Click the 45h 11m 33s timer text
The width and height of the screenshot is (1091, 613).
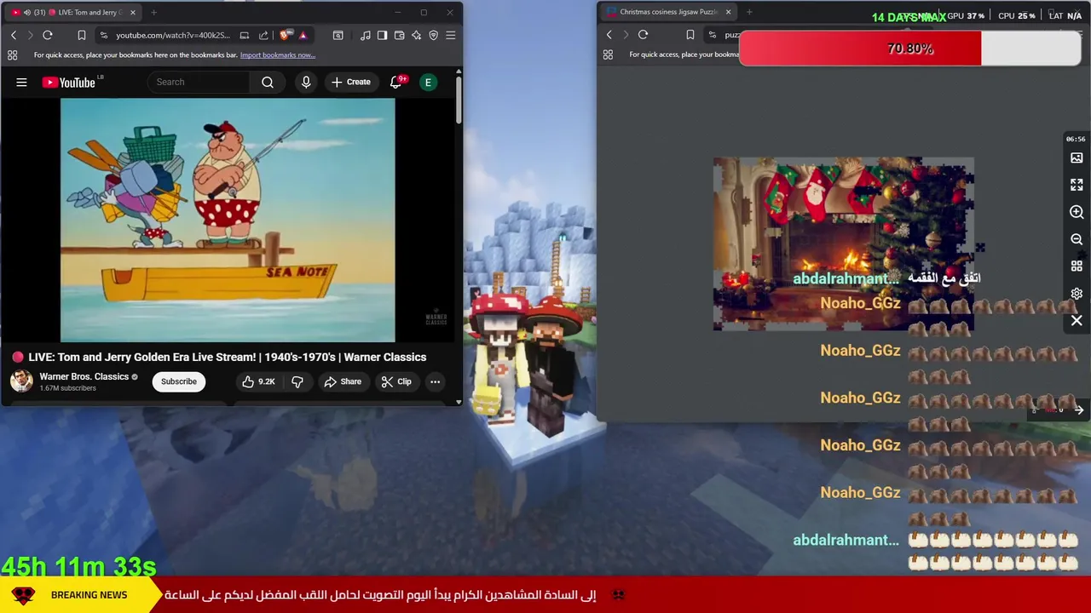pyautogui.click(x=78, y=566)
